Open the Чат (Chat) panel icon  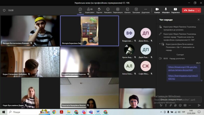(x=80, y=10)
